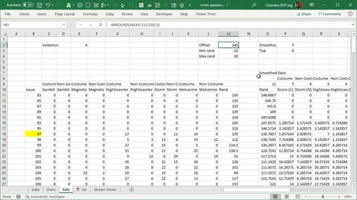Click the text box icon in toolbar
This screenshot has height=200, width=357.
click(96, 5)
